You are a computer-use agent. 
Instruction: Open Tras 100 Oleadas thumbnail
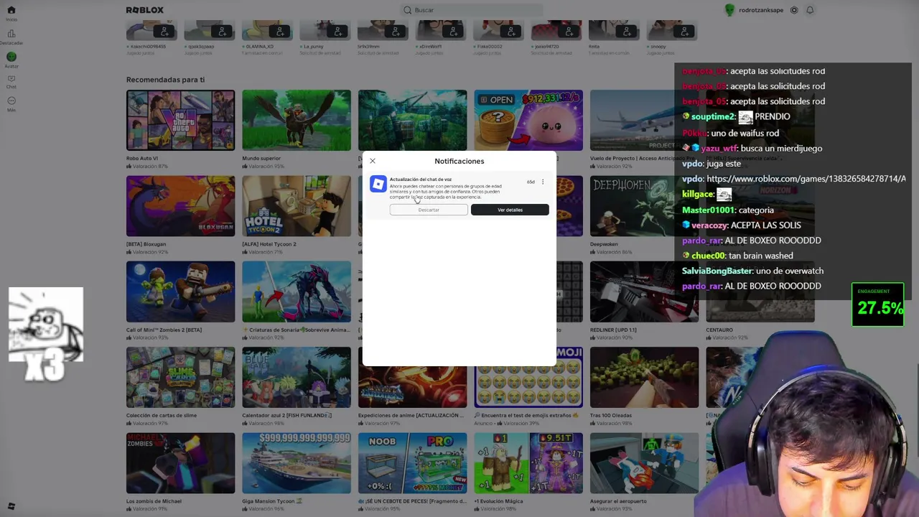[644, 377]
